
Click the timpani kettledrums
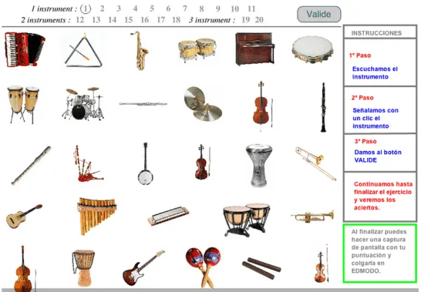[x=247, y=220]
